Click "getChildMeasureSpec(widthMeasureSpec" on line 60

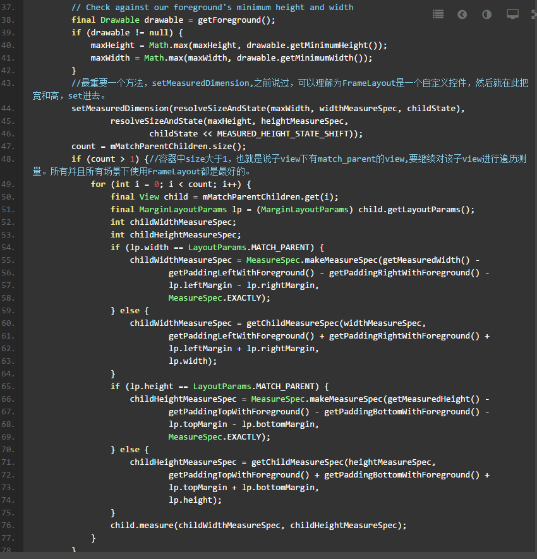[334, 323]
